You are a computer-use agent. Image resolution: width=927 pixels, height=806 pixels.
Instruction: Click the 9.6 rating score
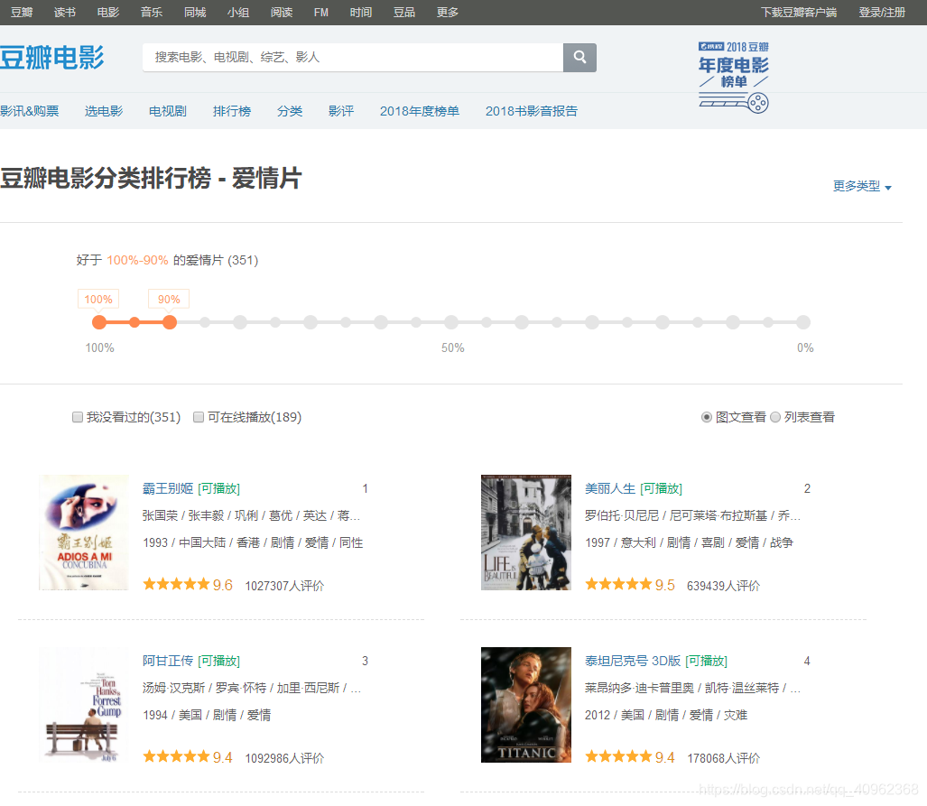(x=223, y=586)
